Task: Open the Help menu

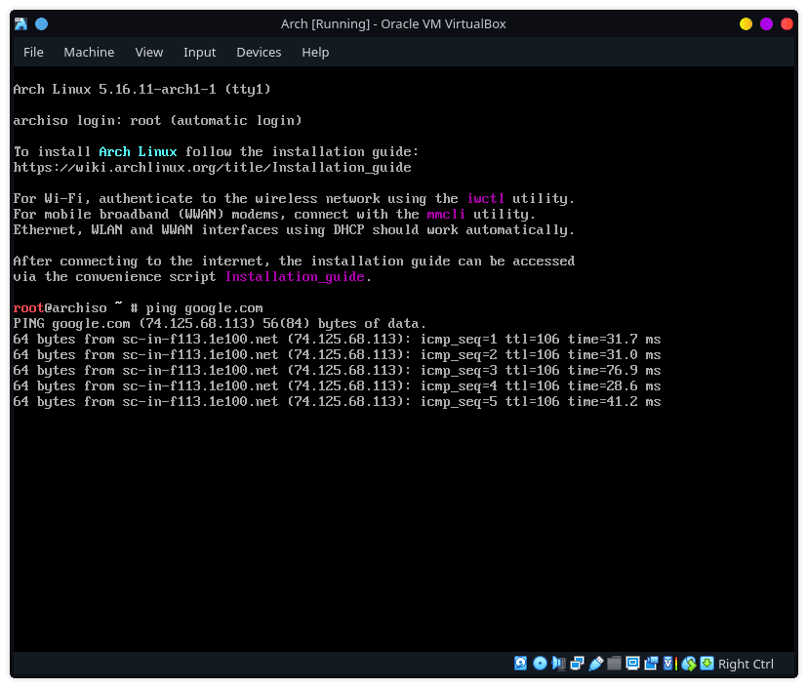Action: 315,52
